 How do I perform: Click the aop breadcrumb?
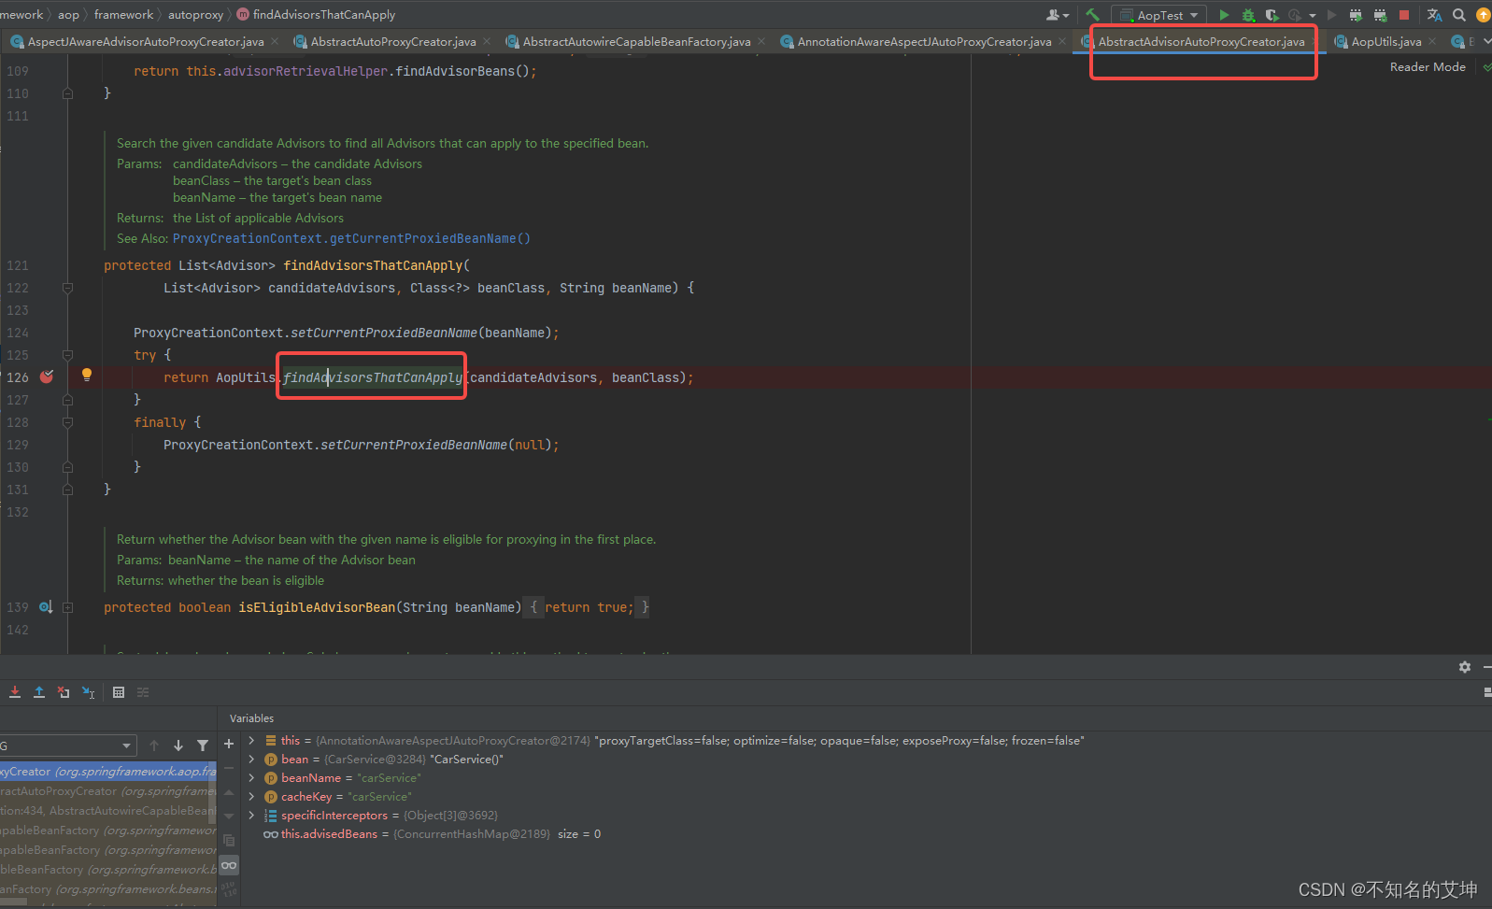coord(68,15)
